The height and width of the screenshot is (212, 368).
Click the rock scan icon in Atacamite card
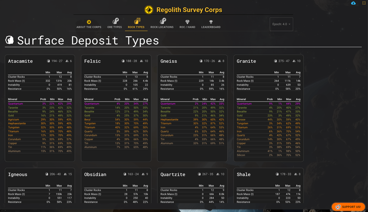click(x=49, y=61)
